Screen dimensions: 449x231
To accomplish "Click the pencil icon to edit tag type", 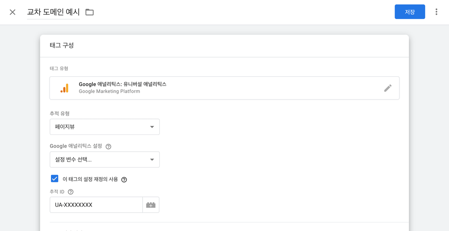I will coord(388,88).
